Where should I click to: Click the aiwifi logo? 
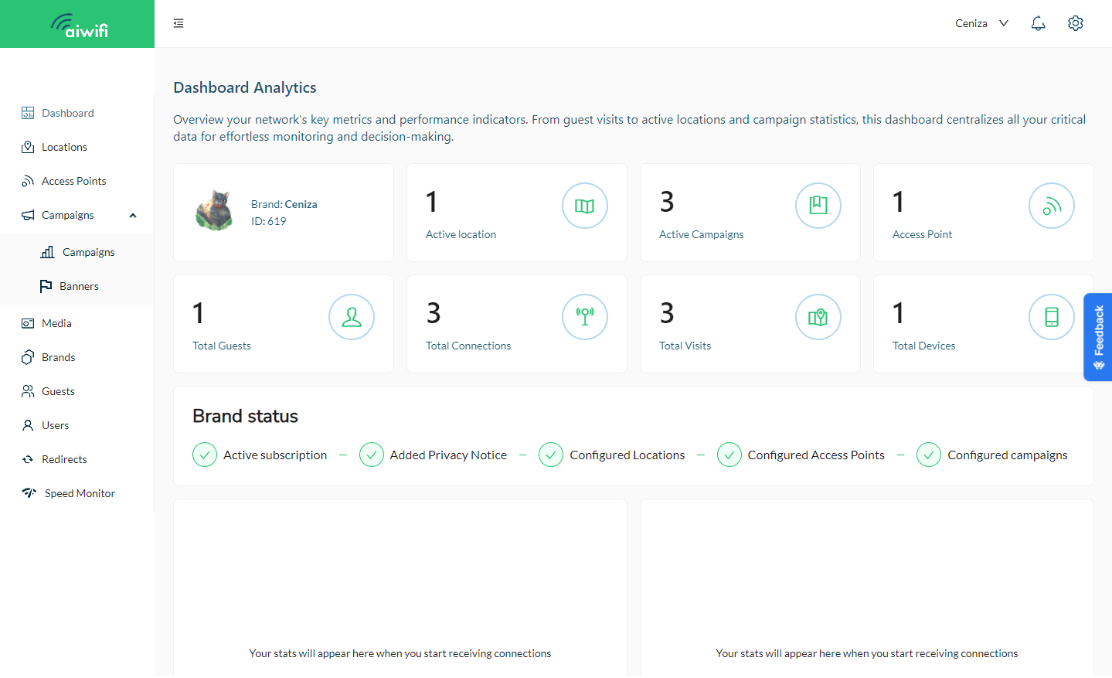pos(78,25)
